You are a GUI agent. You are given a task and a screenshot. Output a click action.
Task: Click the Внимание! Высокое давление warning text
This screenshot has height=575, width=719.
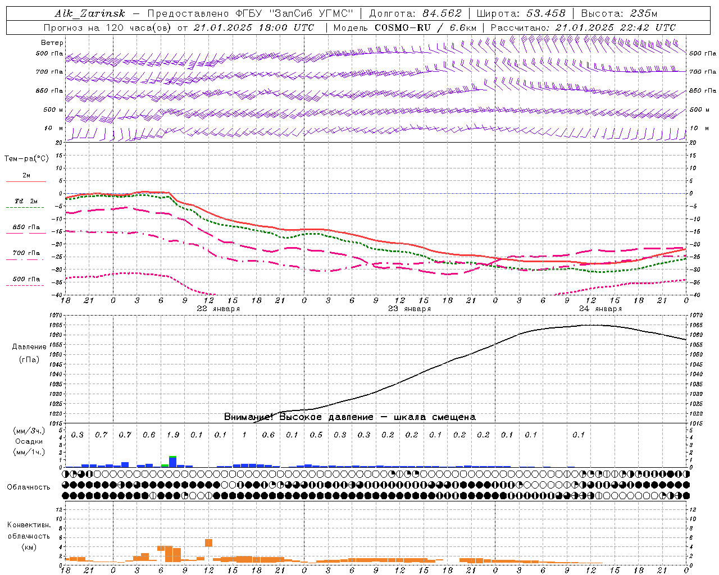(x=349, y=417)
